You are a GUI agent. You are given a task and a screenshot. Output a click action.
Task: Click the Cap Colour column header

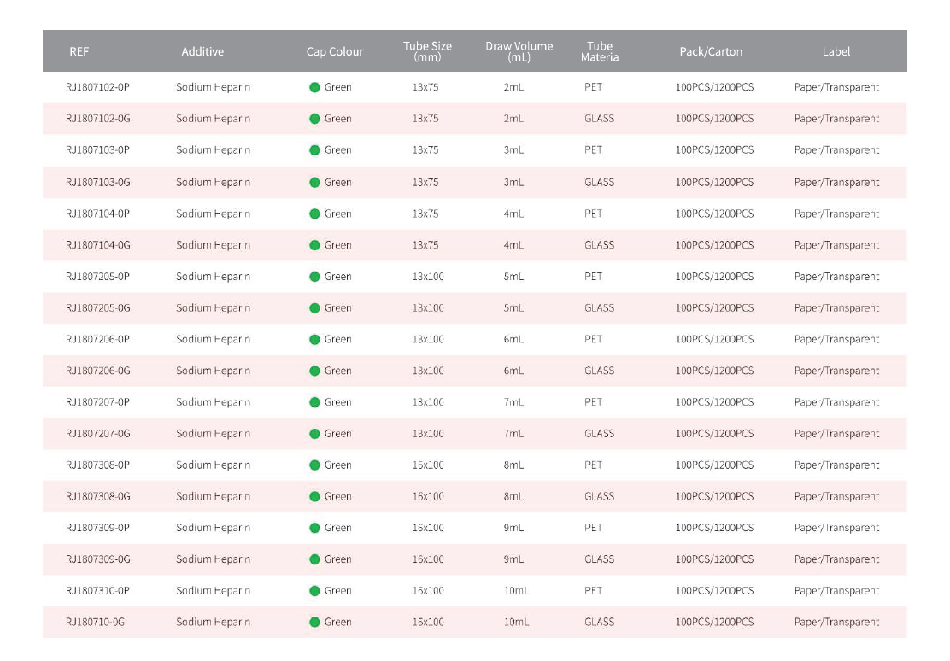pos(334,51)
